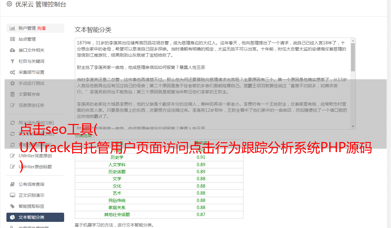Viewport: 391px width, 228px height.
Task: Select the 0.88 value for 文学
Action: click(201, 179)
